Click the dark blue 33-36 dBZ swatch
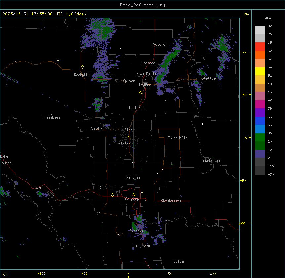The height and width of the screenshot is (278, 285). (x=260, y=121)
